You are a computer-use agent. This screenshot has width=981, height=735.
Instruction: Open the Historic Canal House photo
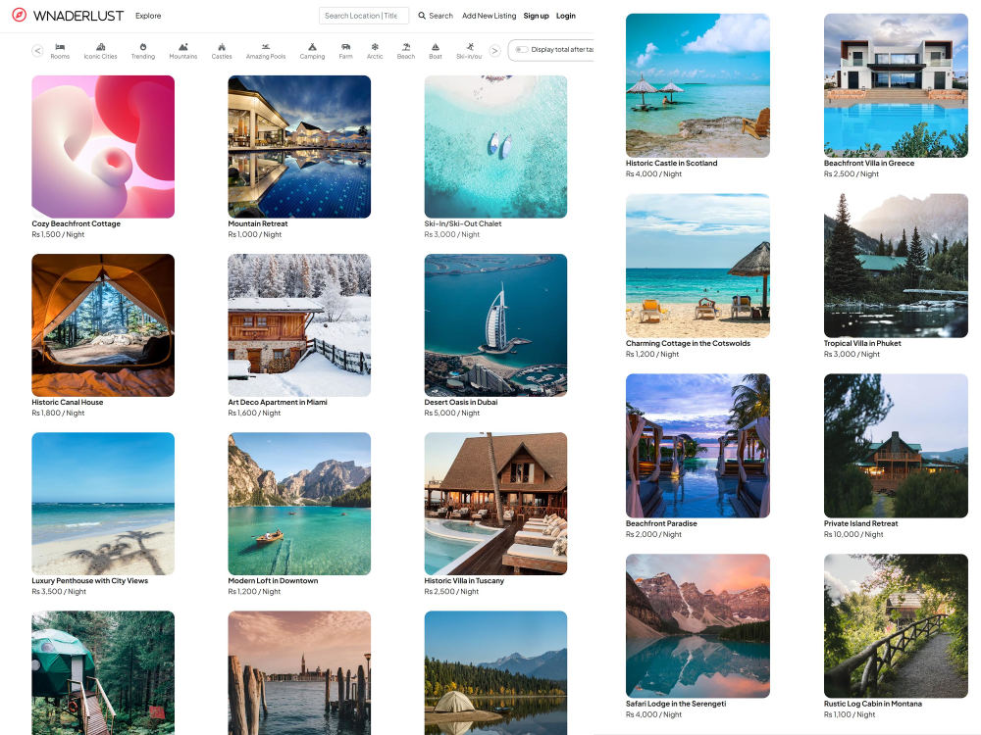coord(103,325)
